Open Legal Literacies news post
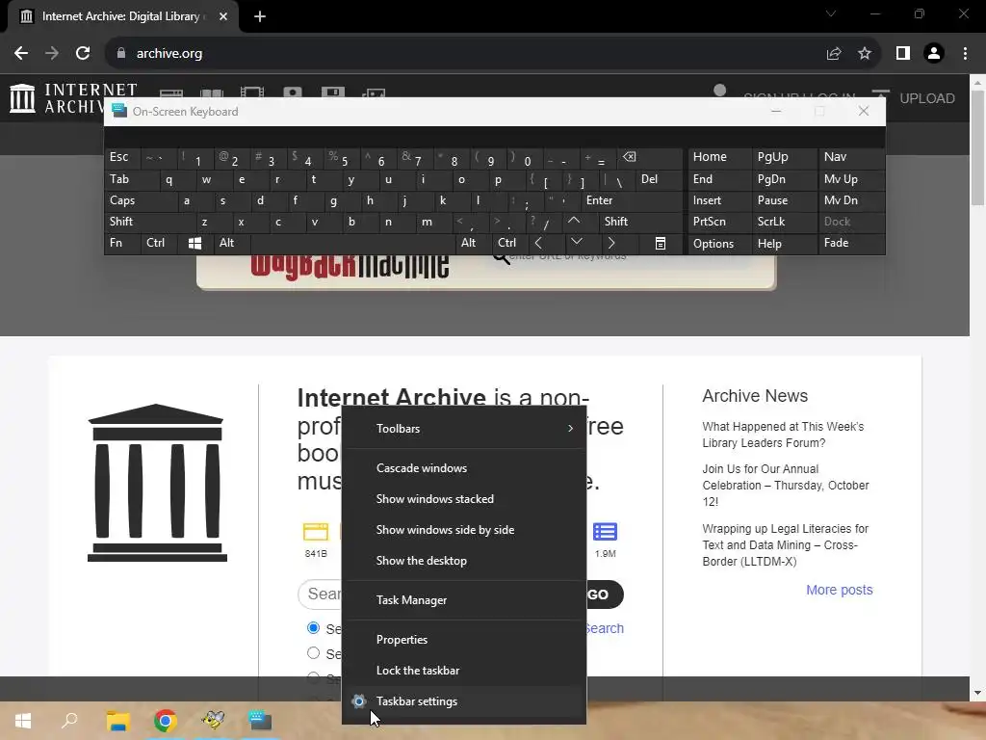The width and height of the screenshot is (986, 740). pyautogui.click(x=786, y=545)
